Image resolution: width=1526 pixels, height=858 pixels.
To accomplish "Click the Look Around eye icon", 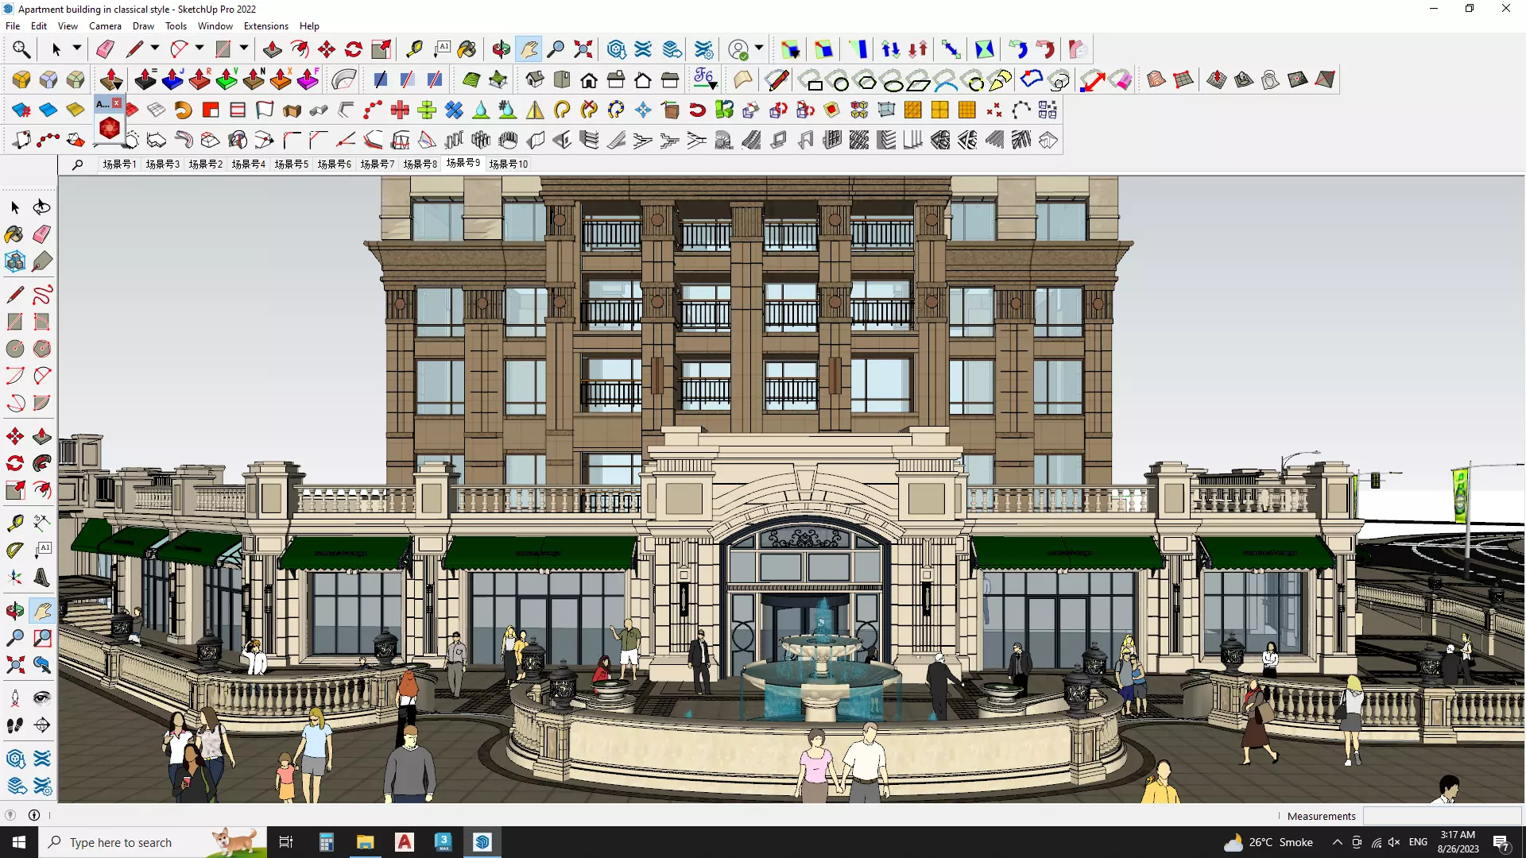I will (x=42, y=698).
